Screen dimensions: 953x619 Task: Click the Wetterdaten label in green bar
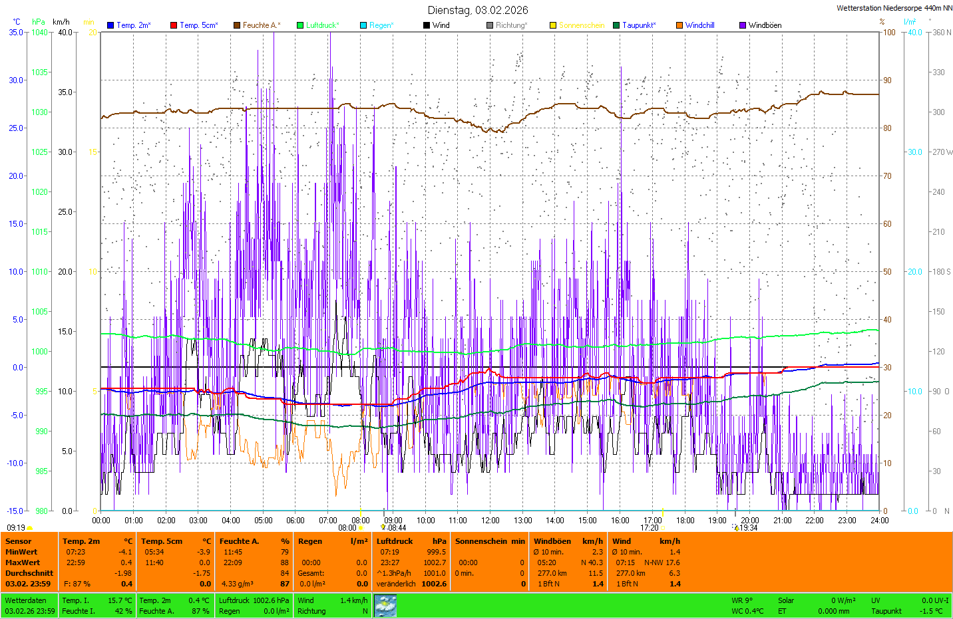[x=25, y=600]
